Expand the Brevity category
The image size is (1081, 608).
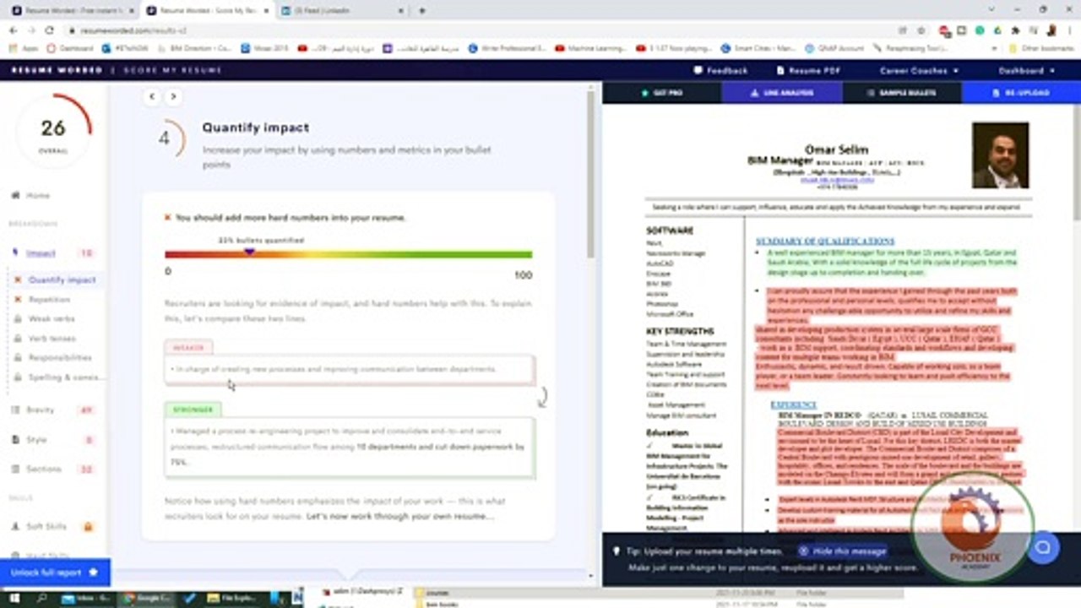[x=52, y=410]
